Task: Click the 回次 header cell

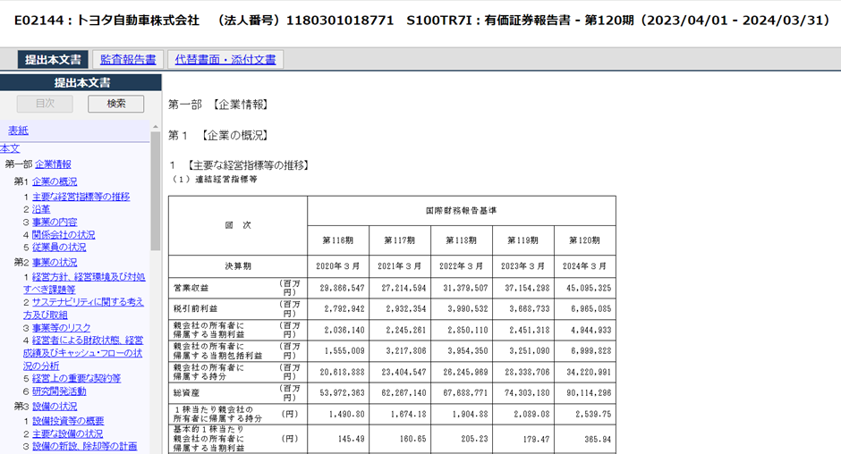Action: tap(238, 225)
